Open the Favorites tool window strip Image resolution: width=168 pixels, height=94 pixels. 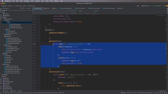coord(1,81)
